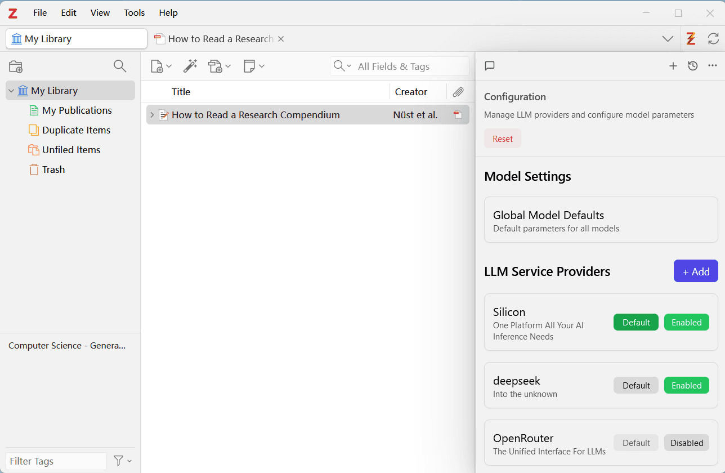Click the Reset configuration button
This screenshot has height=473, width=725.
(502, 139)
